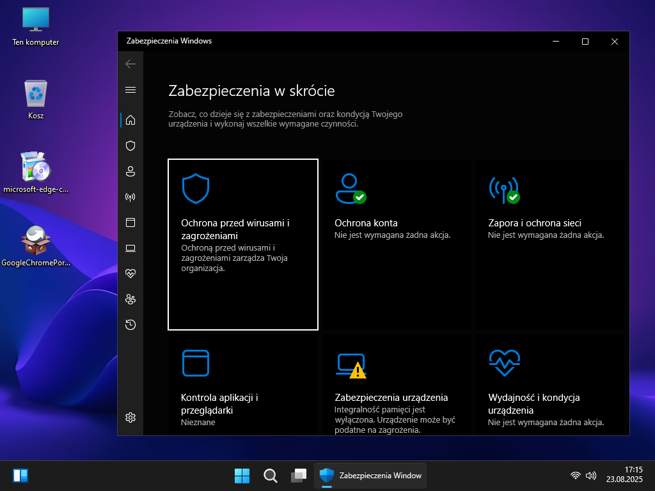This screenshot has height=491, width=655.
Task: Open App & browser control sidebar icon
Action: tap(130, 222)
